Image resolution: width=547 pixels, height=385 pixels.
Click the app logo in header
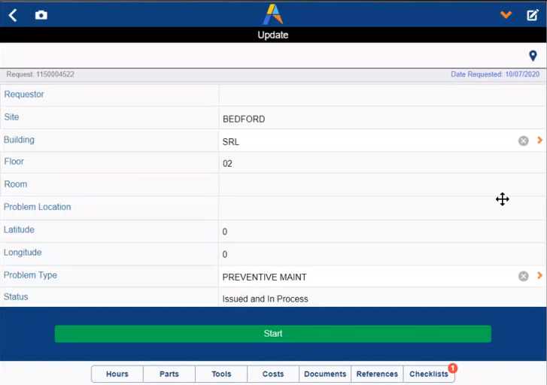[273, 14]
